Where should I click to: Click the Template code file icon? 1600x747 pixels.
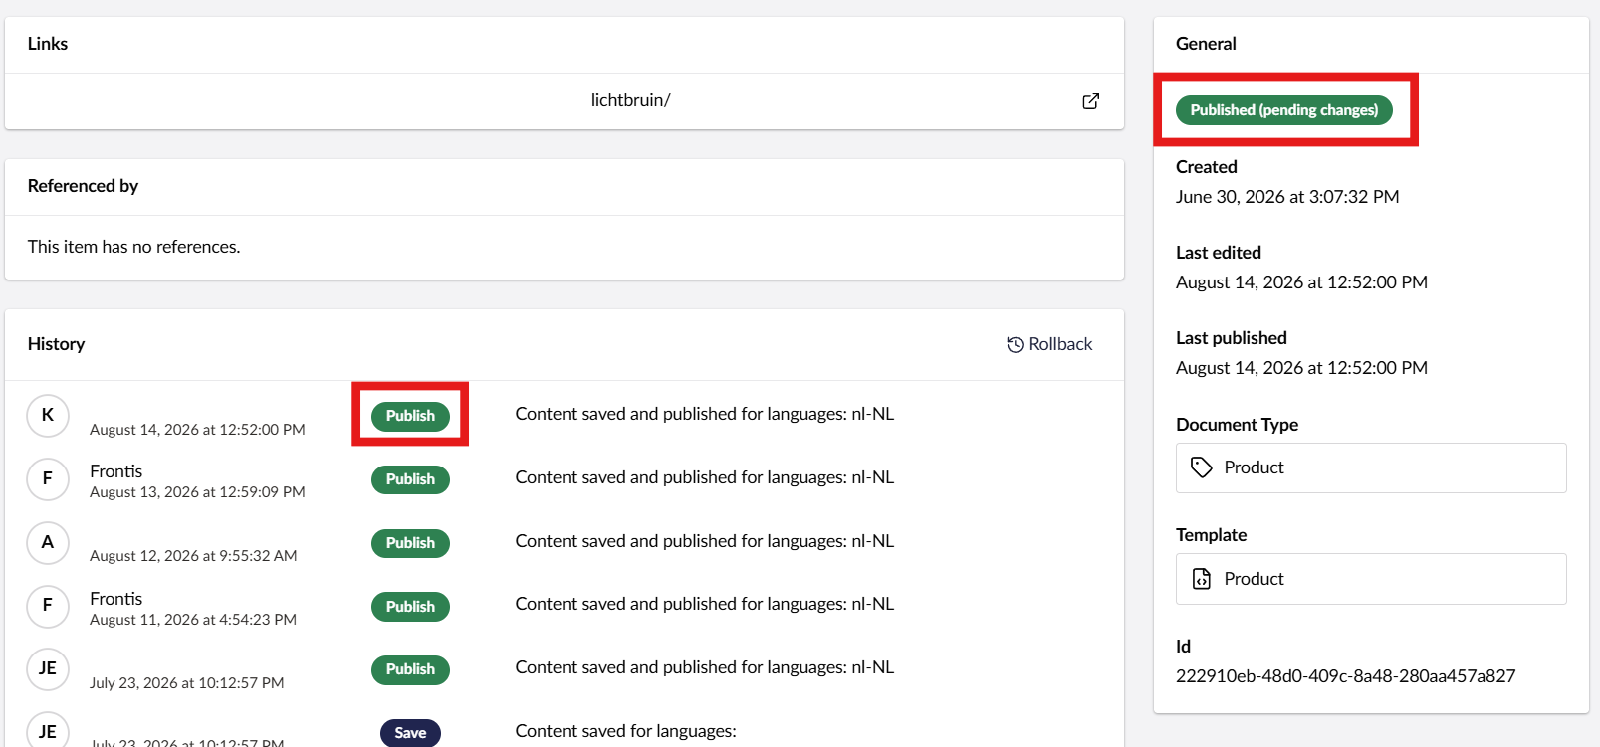[1202, 579]
